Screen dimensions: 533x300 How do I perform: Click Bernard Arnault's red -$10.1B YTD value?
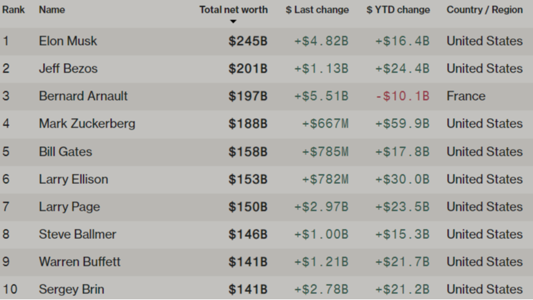coord(403,96)
